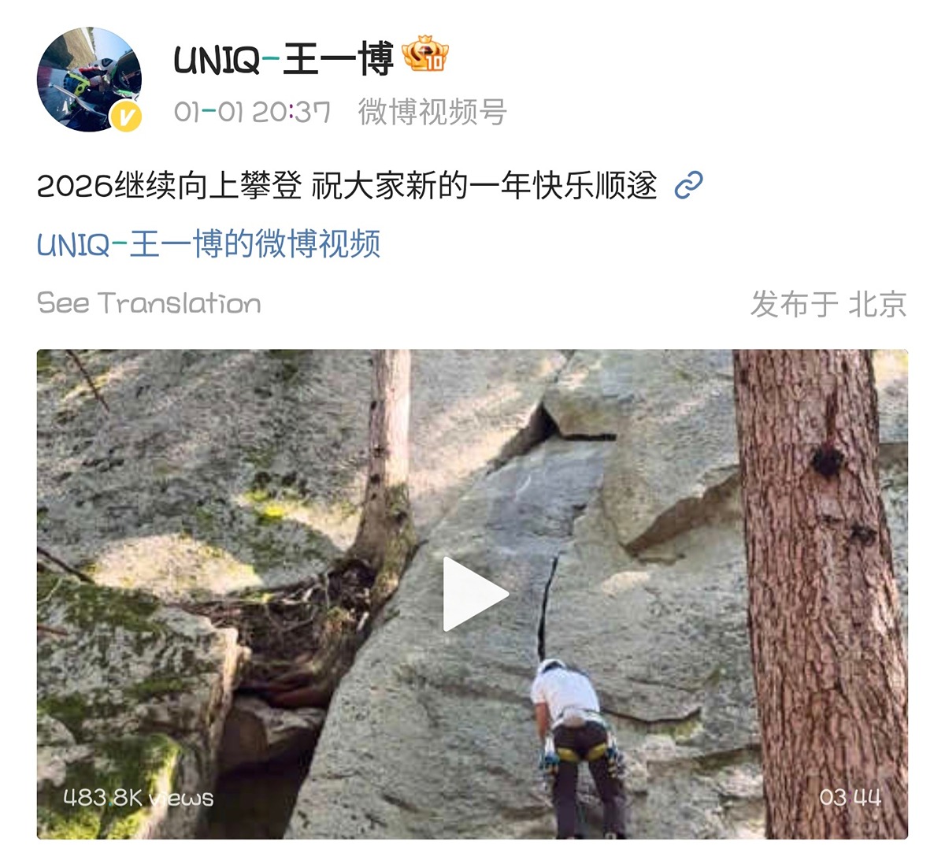
Task: Tap the 微博视频号 source label
Action: point(432,112)
